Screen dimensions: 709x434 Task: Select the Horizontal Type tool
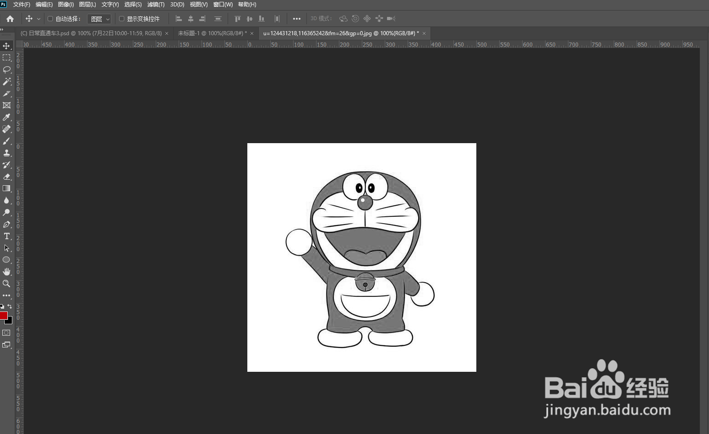[6, 236]
